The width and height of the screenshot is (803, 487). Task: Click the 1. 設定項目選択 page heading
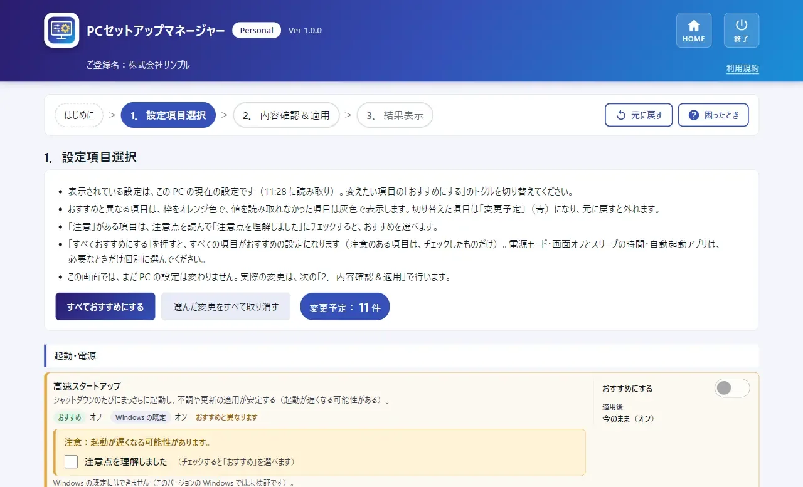90,157
